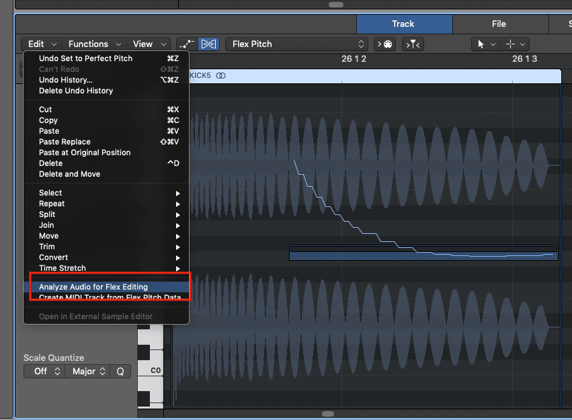Click the loop icon beside KICK5
This screenshot has width=572, height=420.
pos(220,75)
